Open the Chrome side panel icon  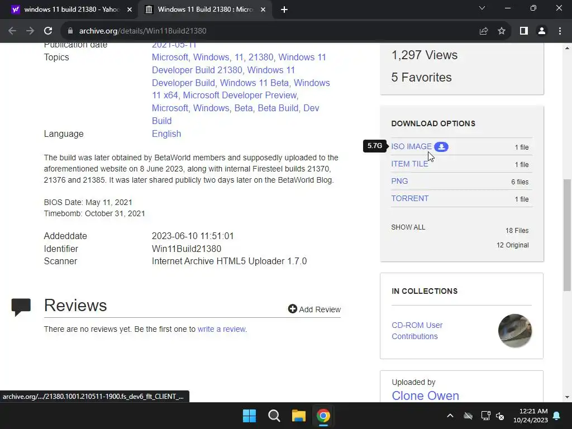524,31
